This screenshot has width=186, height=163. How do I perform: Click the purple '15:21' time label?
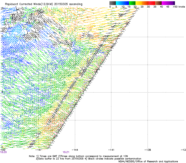coord(66,152)
